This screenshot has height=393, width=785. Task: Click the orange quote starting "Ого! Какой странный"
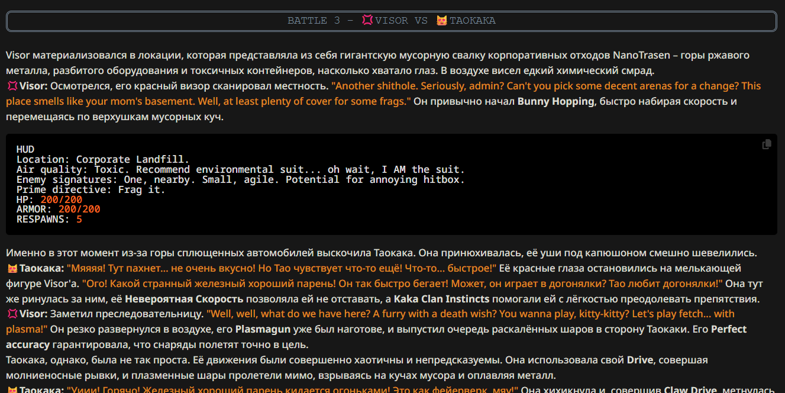(403, 284)
